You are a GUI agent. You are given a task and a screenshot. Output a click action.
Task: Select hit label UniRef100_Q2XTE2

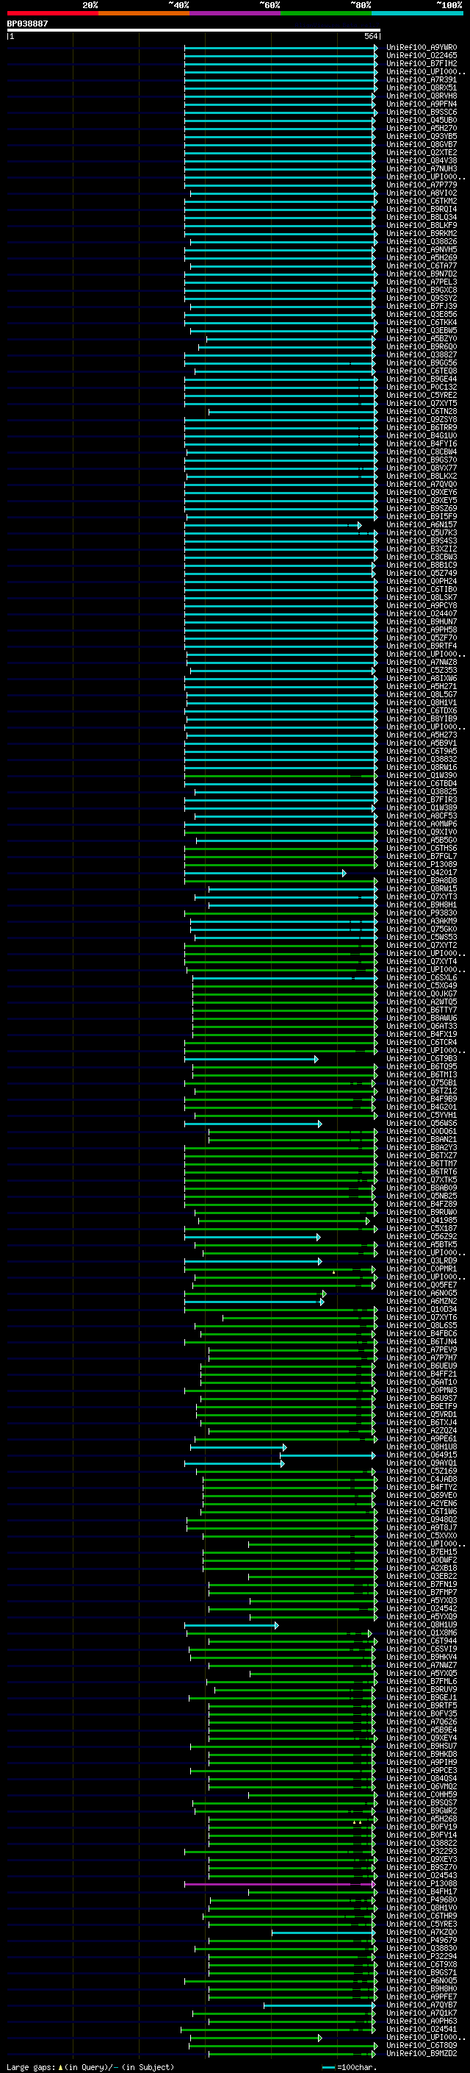coord(421,152)
